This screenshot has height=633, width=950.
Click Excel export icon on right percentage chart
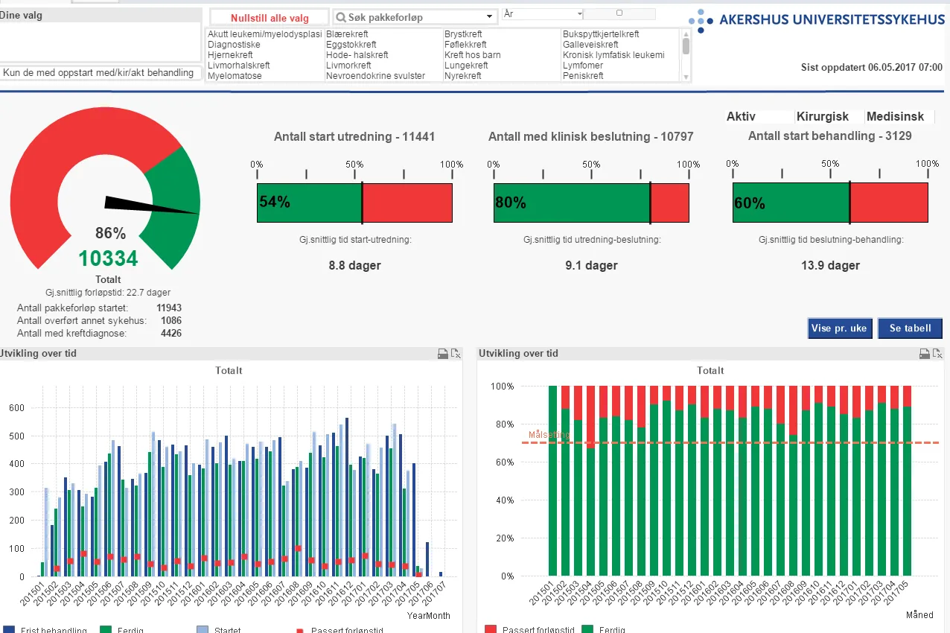click(937, 354)
